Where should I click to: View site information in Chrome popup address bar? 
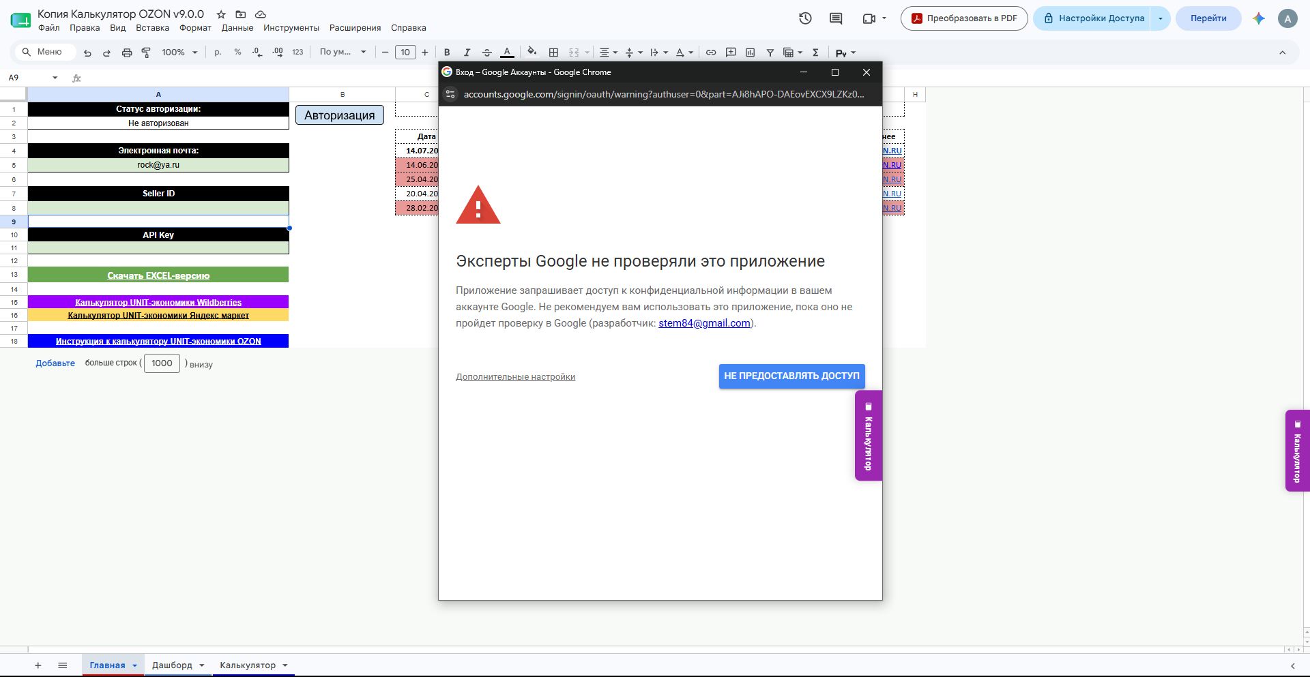(x=450, y=94)
